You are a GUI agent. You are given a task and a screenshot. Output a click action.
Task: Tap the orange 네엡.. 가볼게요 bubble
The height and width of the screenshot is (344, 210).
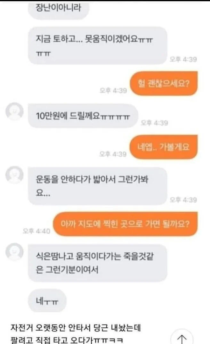[164, 147]
